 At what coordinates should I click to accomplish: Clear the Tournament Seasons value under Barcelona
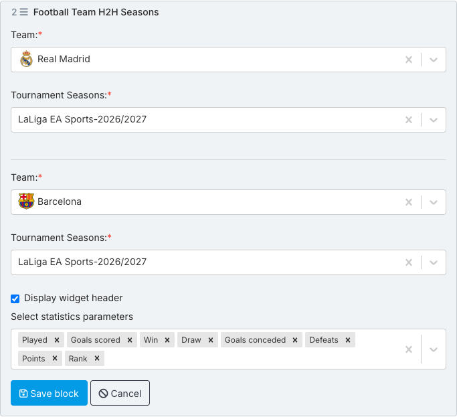[x=409, y=262]
